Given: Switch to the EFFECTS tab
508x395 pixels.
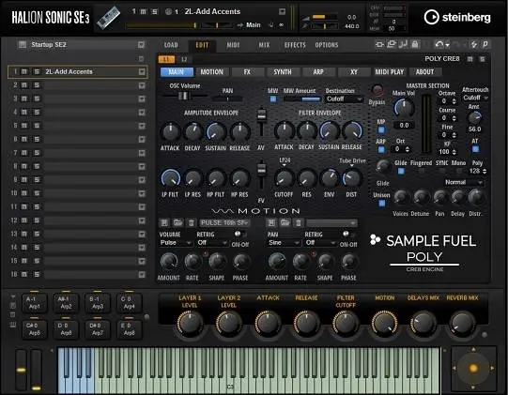Looking at the screenshot, I should coord(295,45).
